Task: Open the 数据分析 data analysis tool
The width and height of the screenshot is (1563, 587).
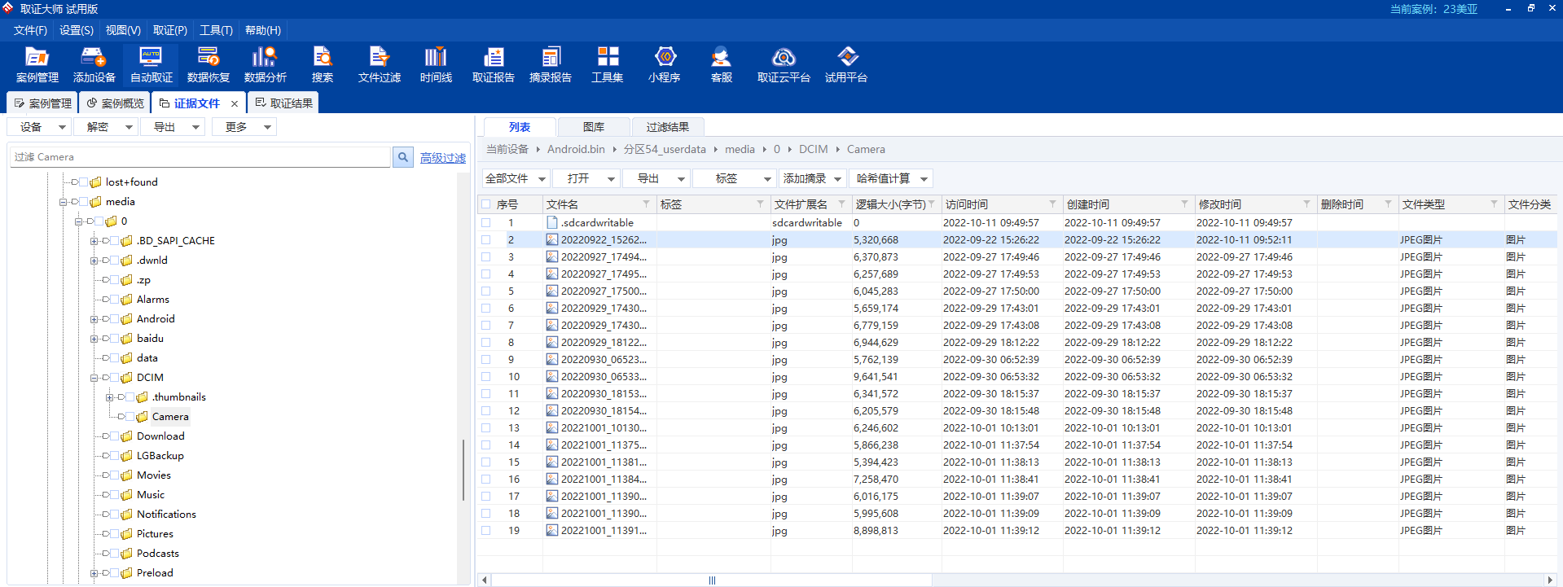Action: (265, 65)
